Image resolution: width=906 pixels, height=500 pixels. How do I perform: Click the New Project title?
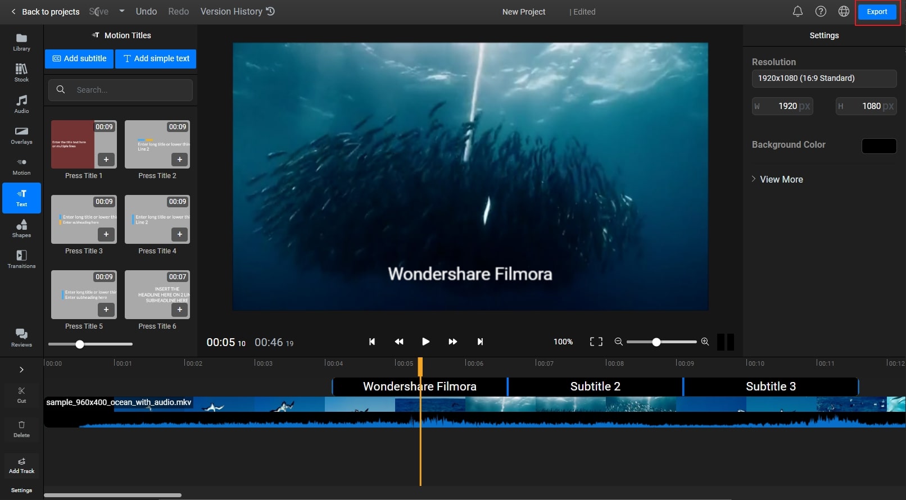[x=524, y=12]
